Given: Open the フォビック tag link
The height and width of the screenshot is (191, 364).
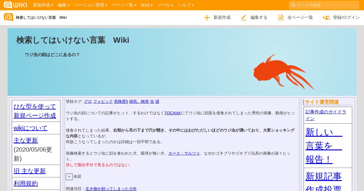Looking at the screenshot, I should pyautogui.click(x=103, y=102).
